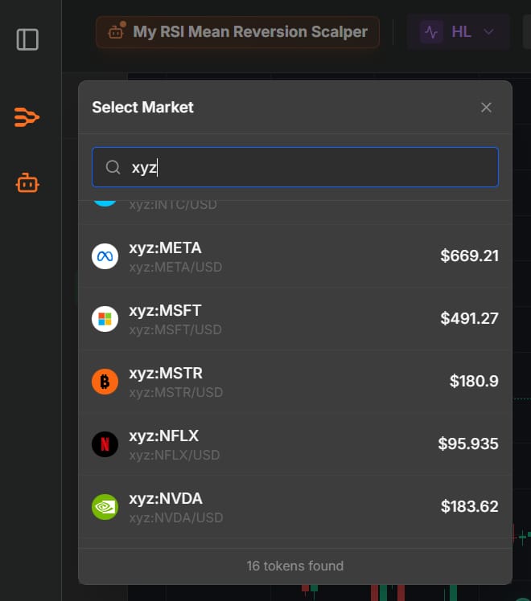Click the Netflix logo icon
This screenshot has width=531, height=601.
(x=105, y=444)
